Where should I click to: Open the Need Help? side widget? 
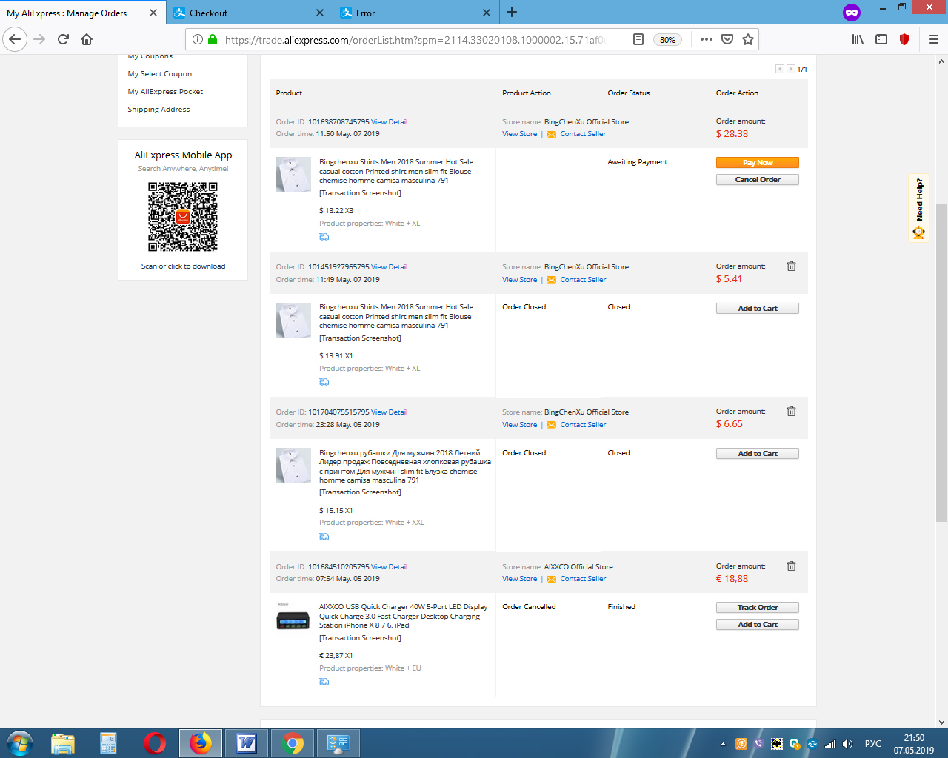[919, 208]
